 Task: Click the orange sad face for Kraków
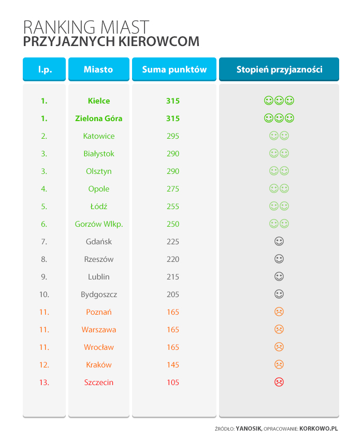[x=279, y=364]
